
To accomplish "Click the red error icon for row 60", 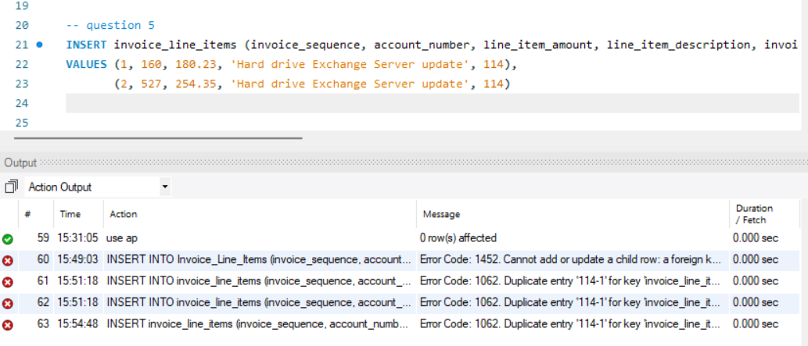I will pos(8,261).
